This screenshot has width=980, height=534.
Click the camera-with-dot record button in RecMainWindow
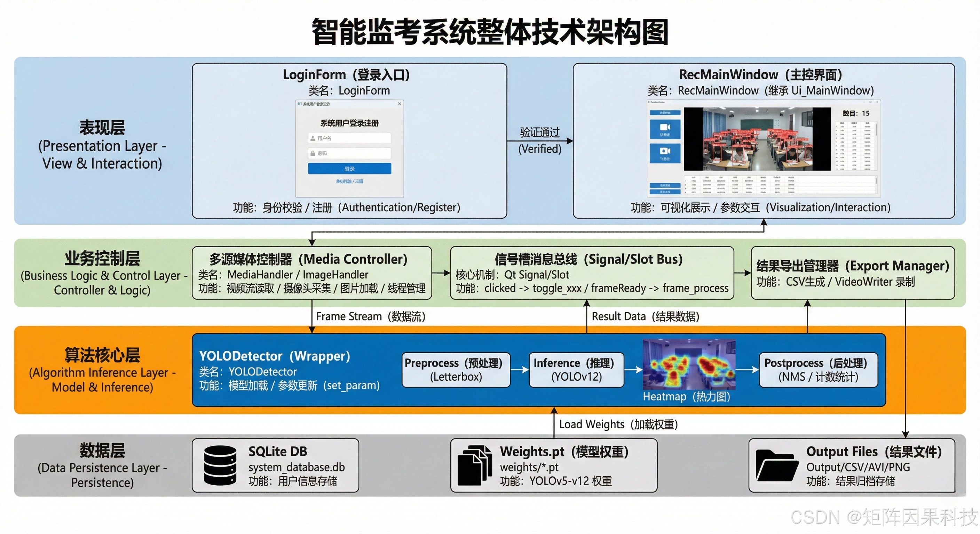coord(665,154)
